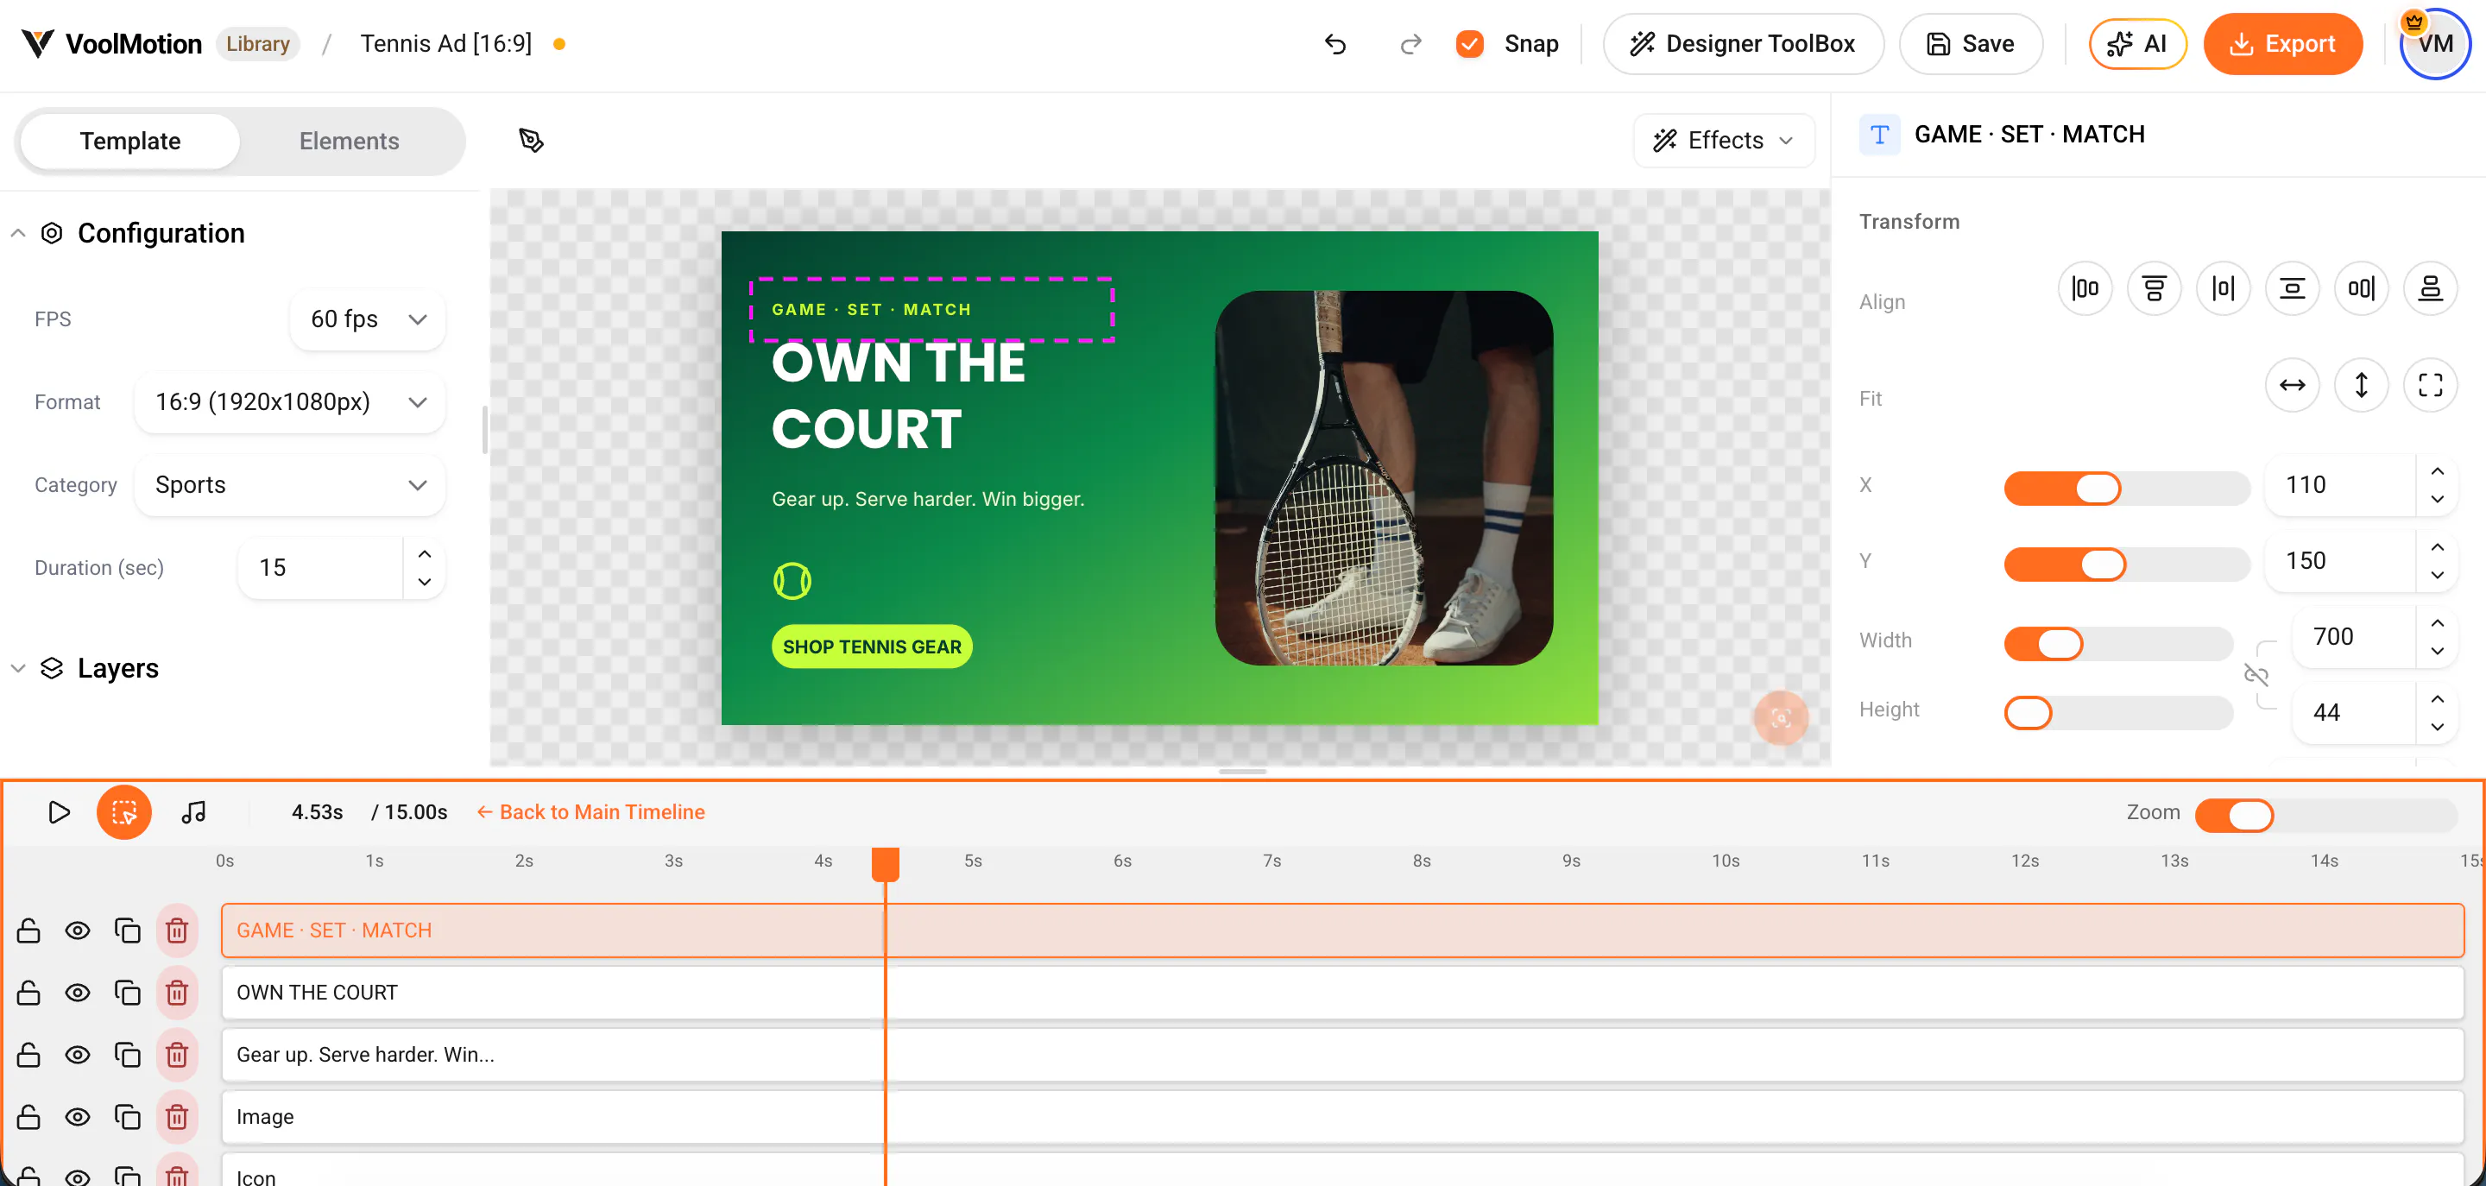Click SHOP TENNIS GEAR button on canvas
Screen dimensions: 2486x1186
(x=872, y=647)
